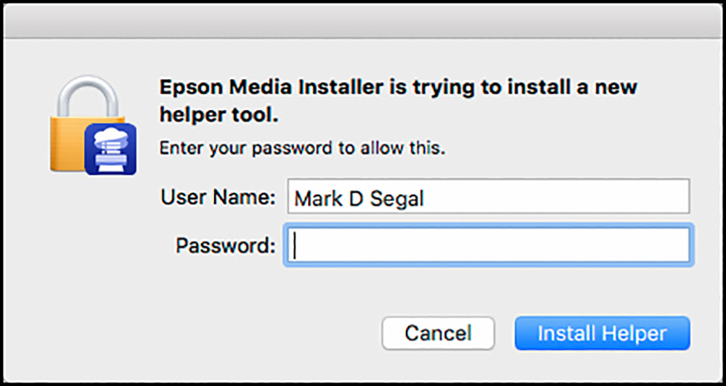Click the "Password:" label
This screenshot has width=726, height=386.
pyautogui.click(x=226, y=245)
